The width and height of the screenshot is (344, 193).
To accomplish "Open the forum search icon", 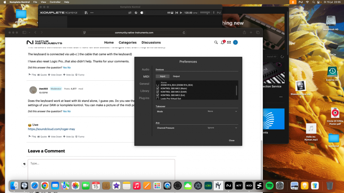I will (216, 42).
